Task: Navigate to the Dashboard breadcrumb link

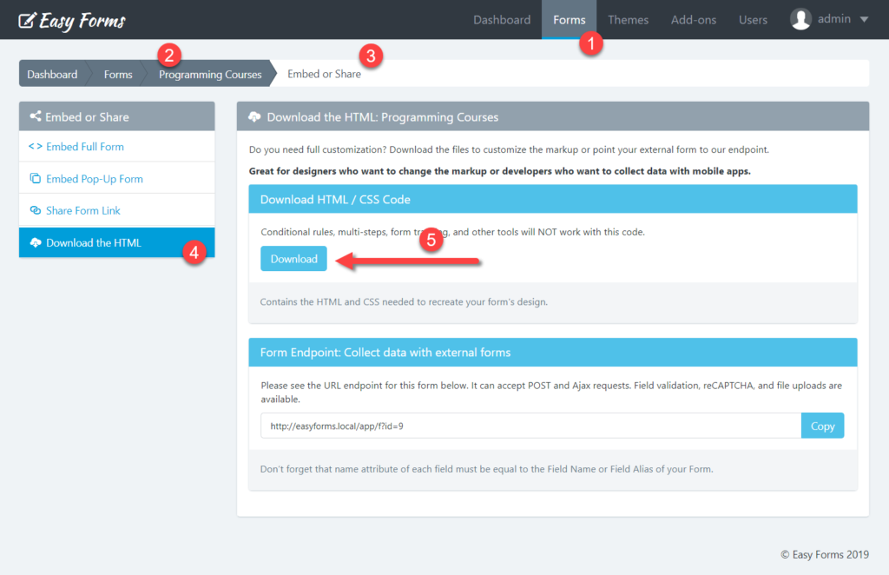Action: pyautogui.click(x=52, y=75)
